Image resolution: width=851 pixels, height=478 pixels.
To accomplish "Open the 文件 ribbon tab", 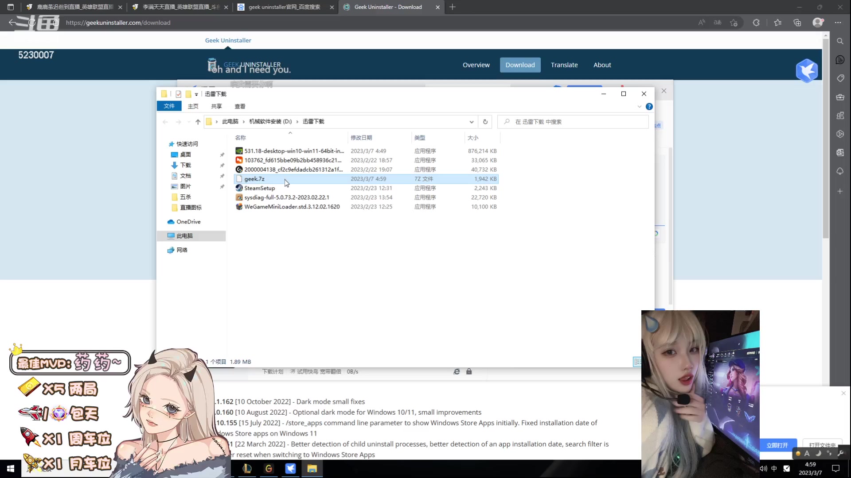I will tap(169, 106).
